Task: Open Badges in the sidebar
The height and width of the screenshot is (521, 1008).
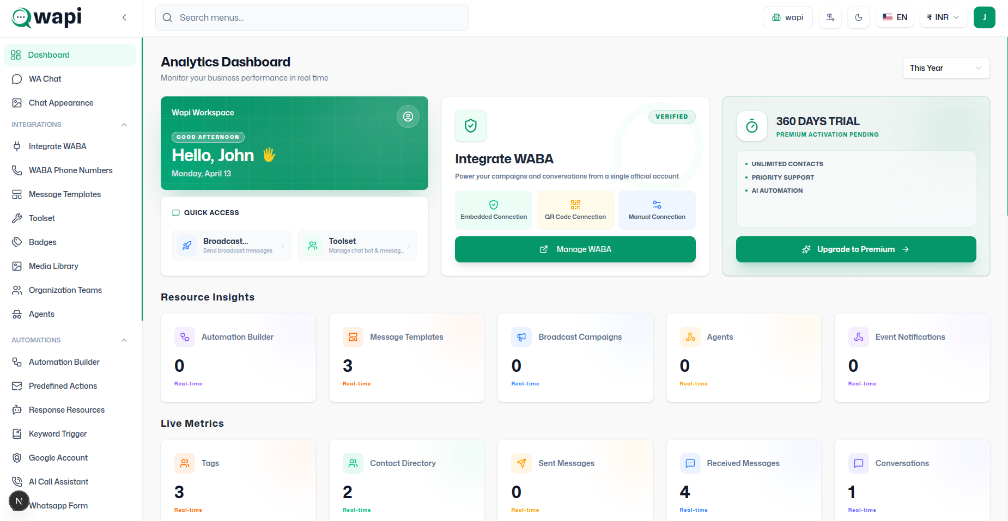Action: coord(70,242)
